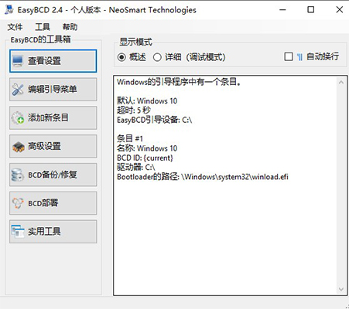Open the 编辑引导菜单 panel
This screenshot has width=349, height=309.
coord(53,90)
